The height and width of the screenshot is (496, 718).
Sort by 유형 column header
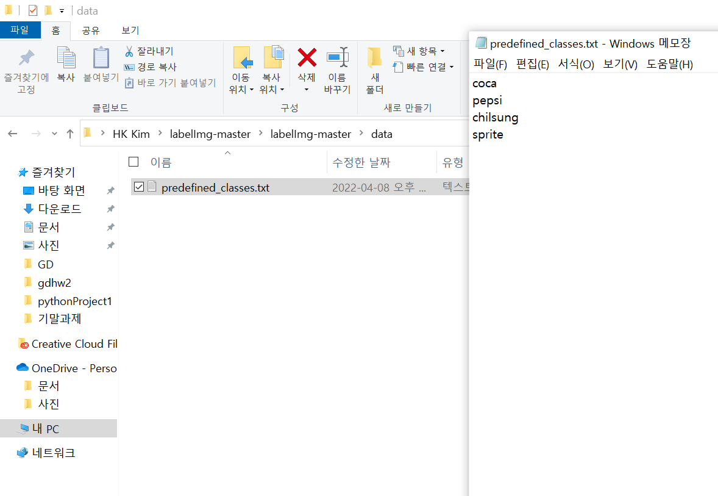pos(453,162)
